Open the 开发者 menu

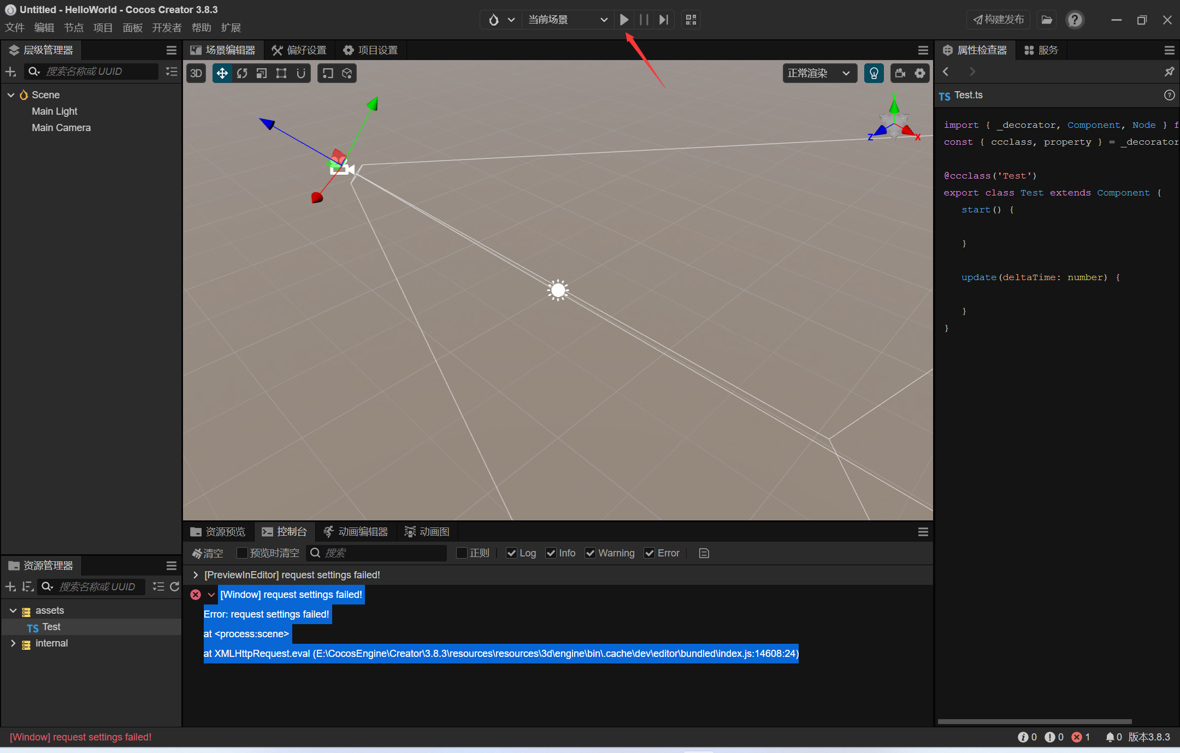[x=166, y=28]
